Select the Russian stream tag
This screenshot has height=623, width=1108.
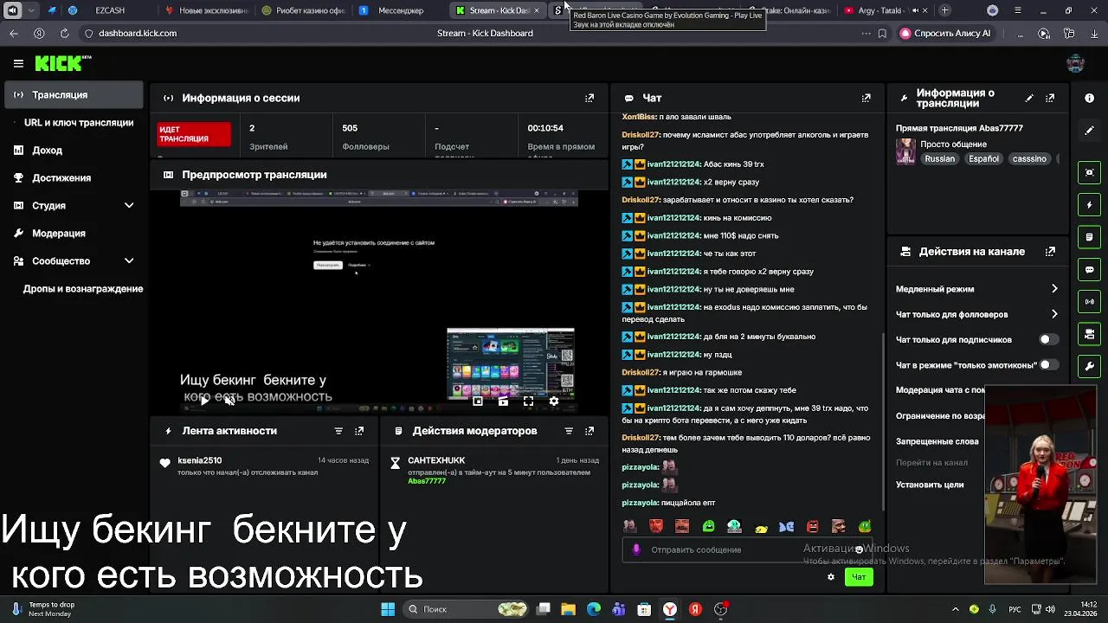pos(939,159)
